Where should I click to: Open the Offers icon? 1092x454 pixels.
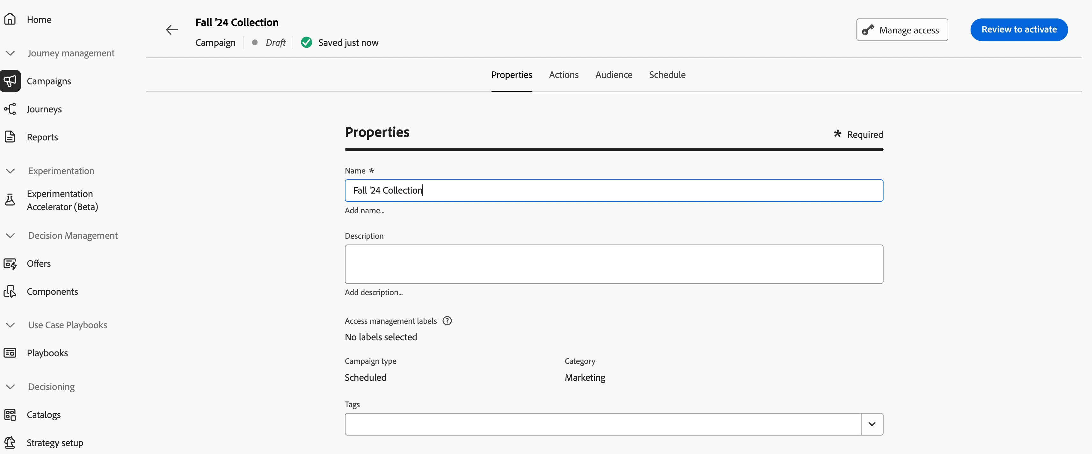coord(10,263)
